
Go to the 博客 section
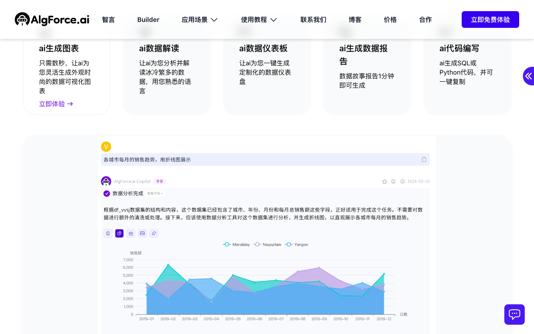pyautogui.click(x=355, y=20)
